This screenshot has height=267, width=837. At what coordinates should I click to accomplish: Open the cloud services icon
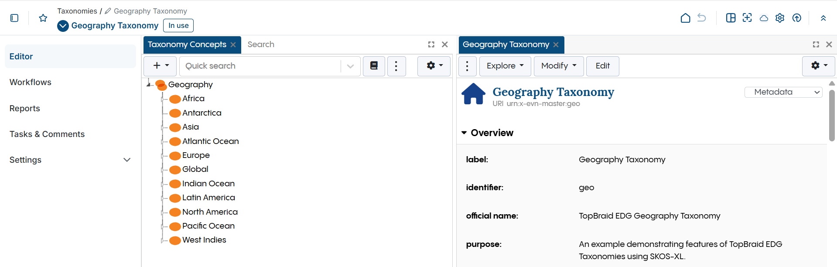(763, 18)
